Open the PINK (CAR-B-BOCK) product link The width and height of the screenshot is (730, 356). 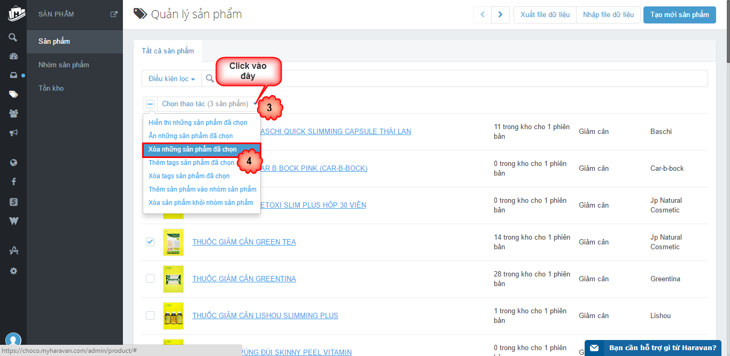coord(314,168)
